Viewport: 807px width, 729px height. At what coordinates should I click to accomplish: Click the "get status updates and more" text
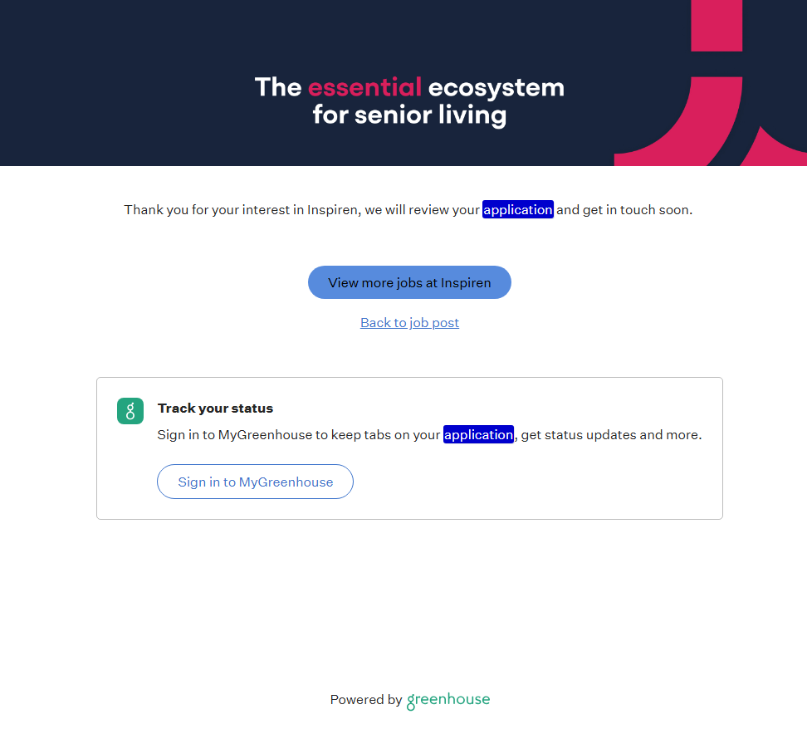point(611,435)
